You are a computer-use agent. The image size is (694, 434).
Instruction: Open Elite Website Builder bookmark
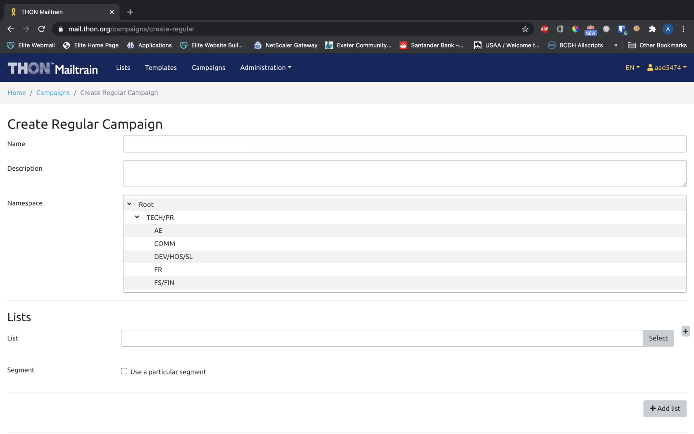[x=211, y=45]
